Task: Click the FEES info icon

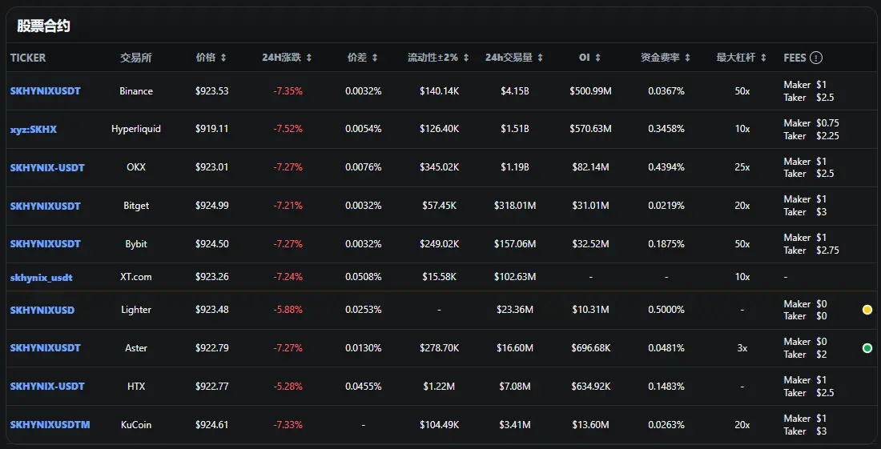Action: pos(816,58)
